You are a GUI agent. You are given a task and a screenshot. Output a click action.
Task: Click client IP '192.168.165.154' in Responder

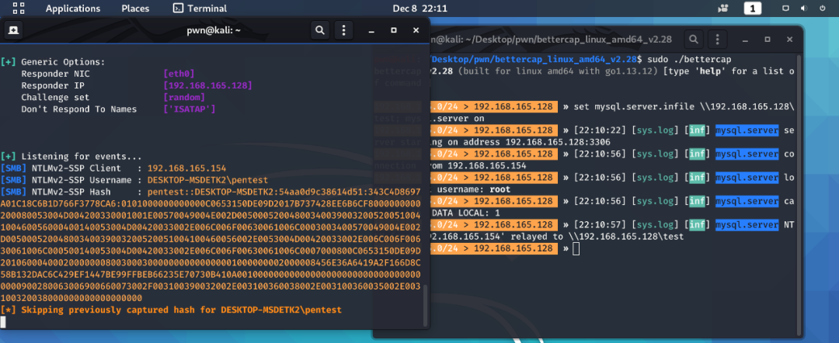tap(186, 168)
